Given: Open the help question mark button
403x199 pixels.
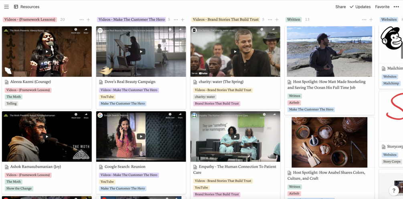Looking at the screenshot, I should click(394, 191).
